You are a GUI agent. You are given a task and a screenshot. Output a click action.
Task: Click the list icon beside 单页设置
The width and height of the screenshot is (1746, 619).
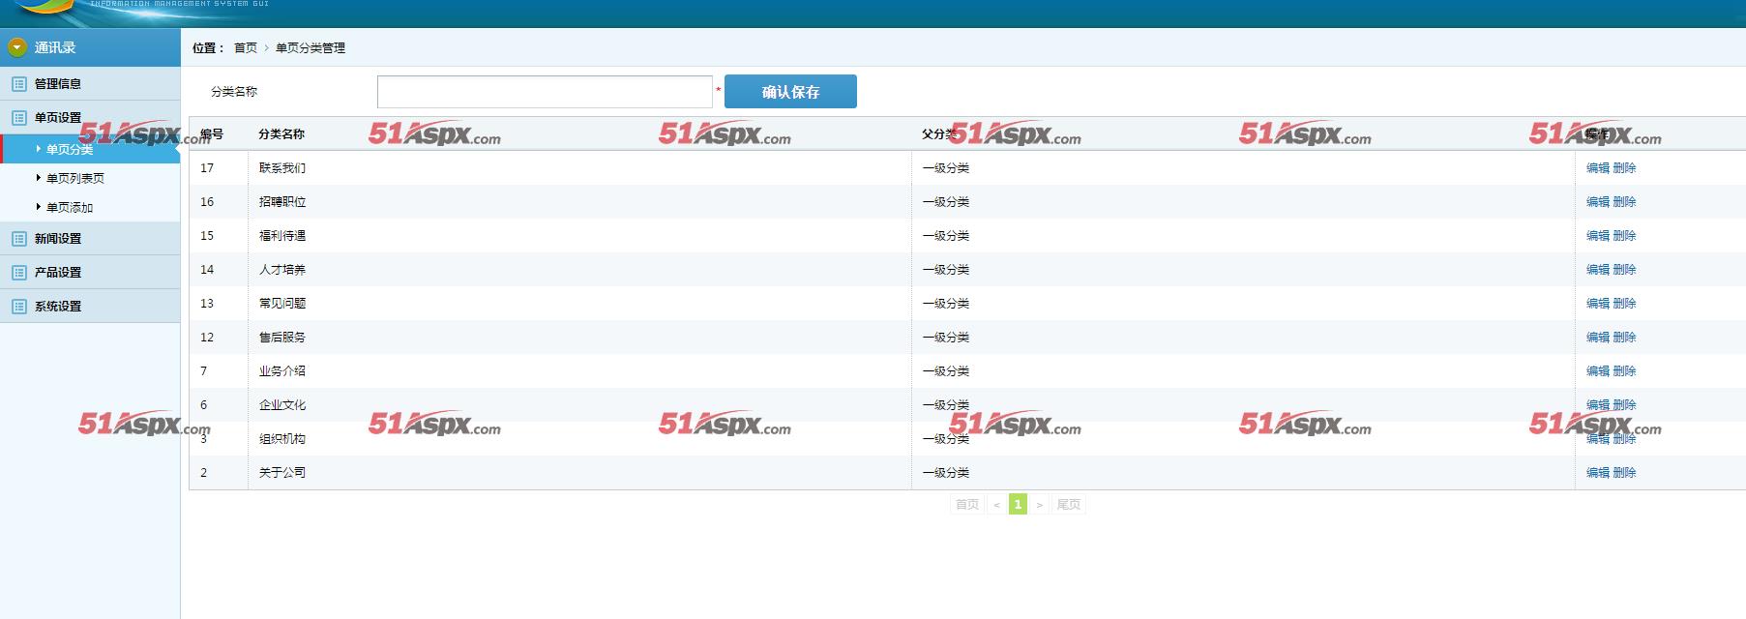(x=18, y=118)
